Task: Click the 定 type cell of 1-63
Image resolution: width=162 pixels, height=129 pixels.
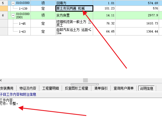Action: coord(43,31)
